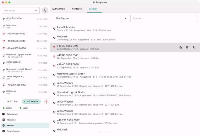Viewport: 200px width, 136px height.
Task: Click missed-call icon next to +49 89 5555 0148 in sidebar
Action: click(x=4, y=41)
